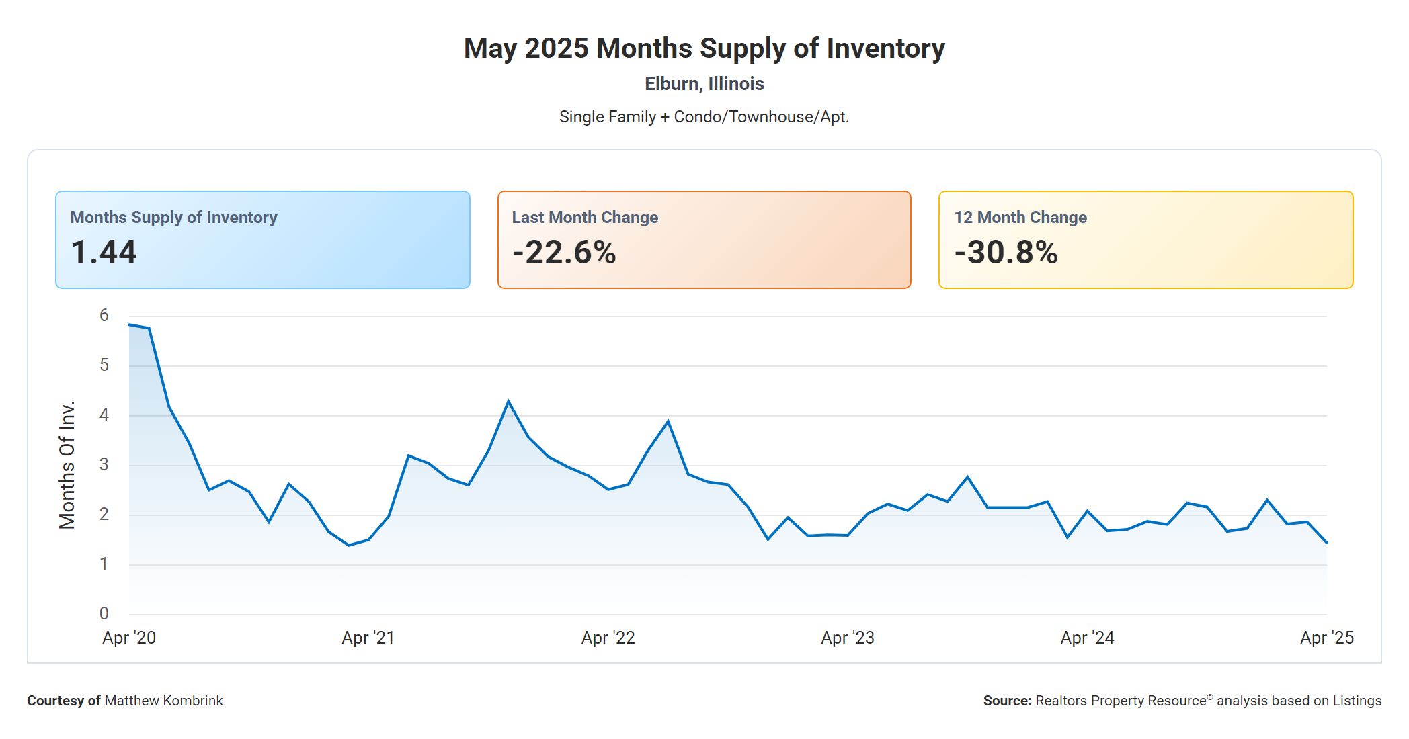Click the Apr '22 axis label
The image size is (1409, 739).
click(608, 638)
